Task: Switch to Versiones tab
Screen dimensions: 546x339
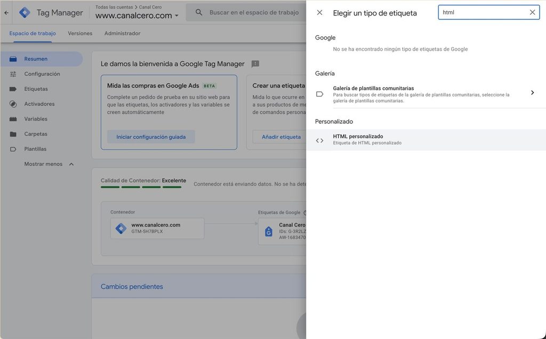Action: [80, 34]
